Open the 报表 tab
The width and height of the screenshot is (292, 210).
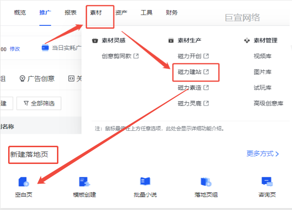tap(70, 12)
